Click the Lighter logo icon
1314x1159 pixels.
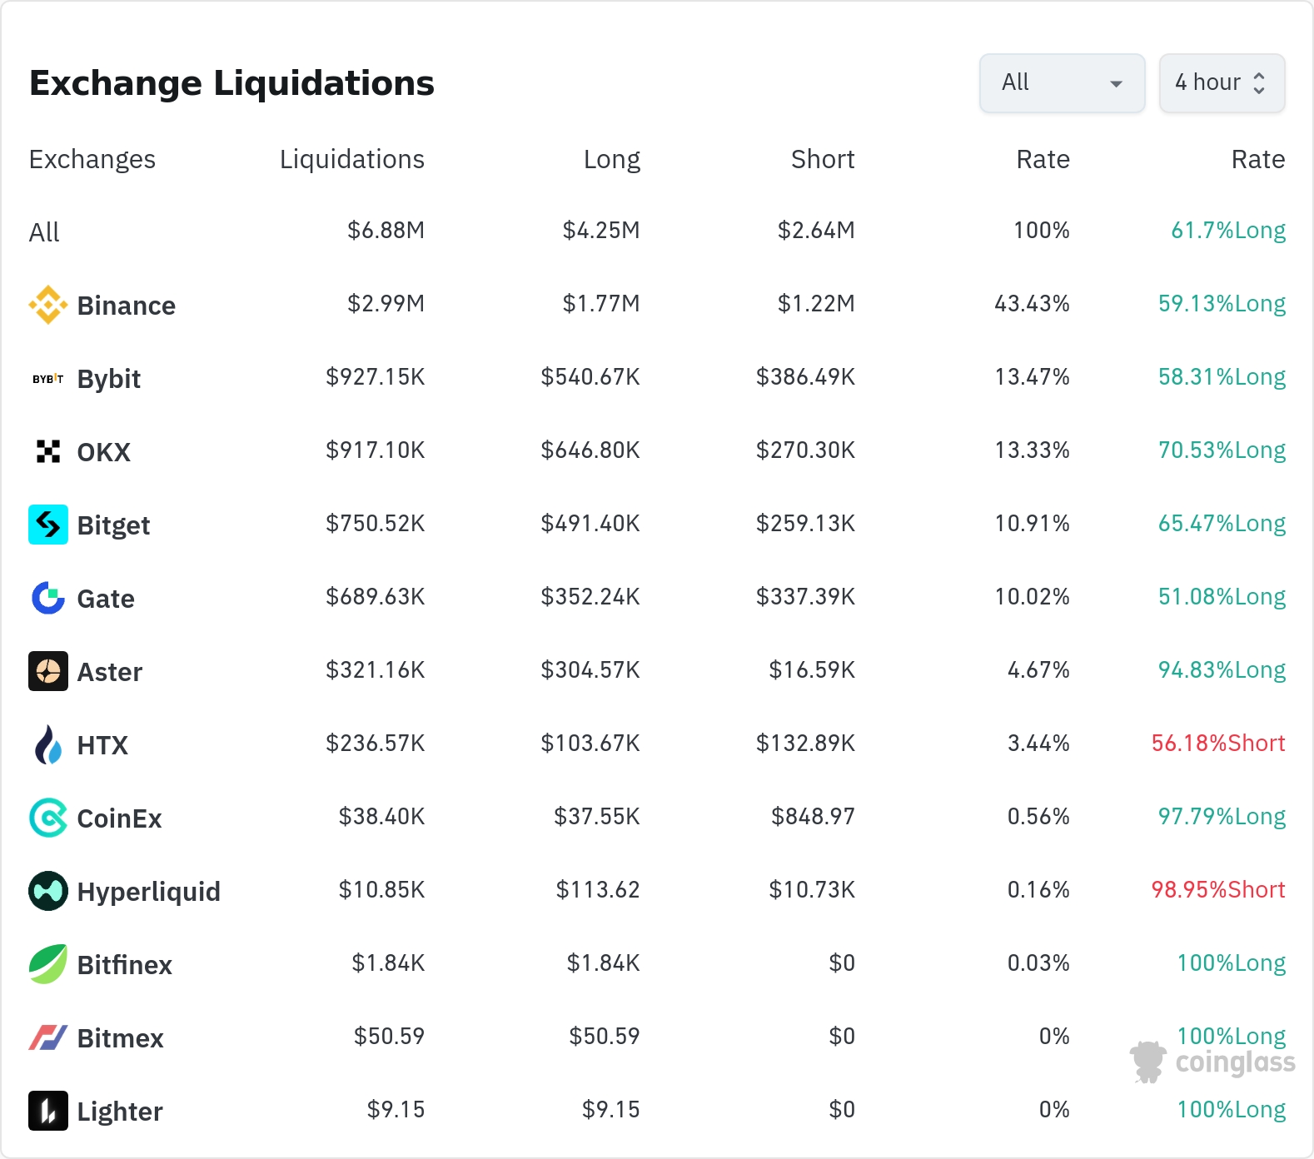48,1111
